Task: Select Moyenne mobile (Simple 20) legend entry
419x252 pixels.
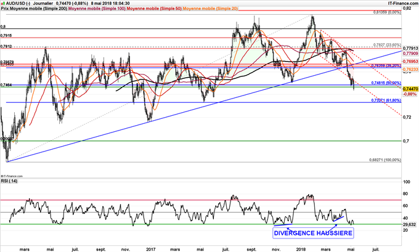Action: 210,9
